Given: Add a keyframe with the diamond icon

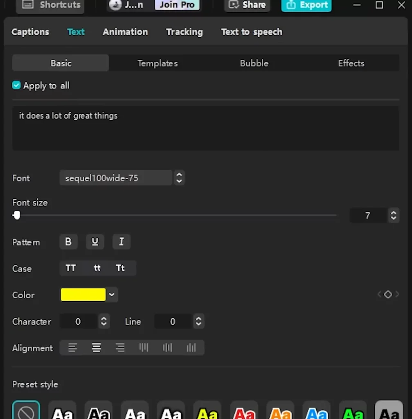Looking at the screenshot, I should click(387, 294).
